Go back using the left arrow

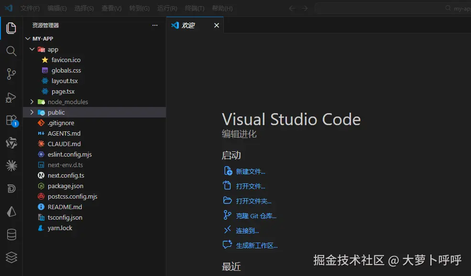292,9
